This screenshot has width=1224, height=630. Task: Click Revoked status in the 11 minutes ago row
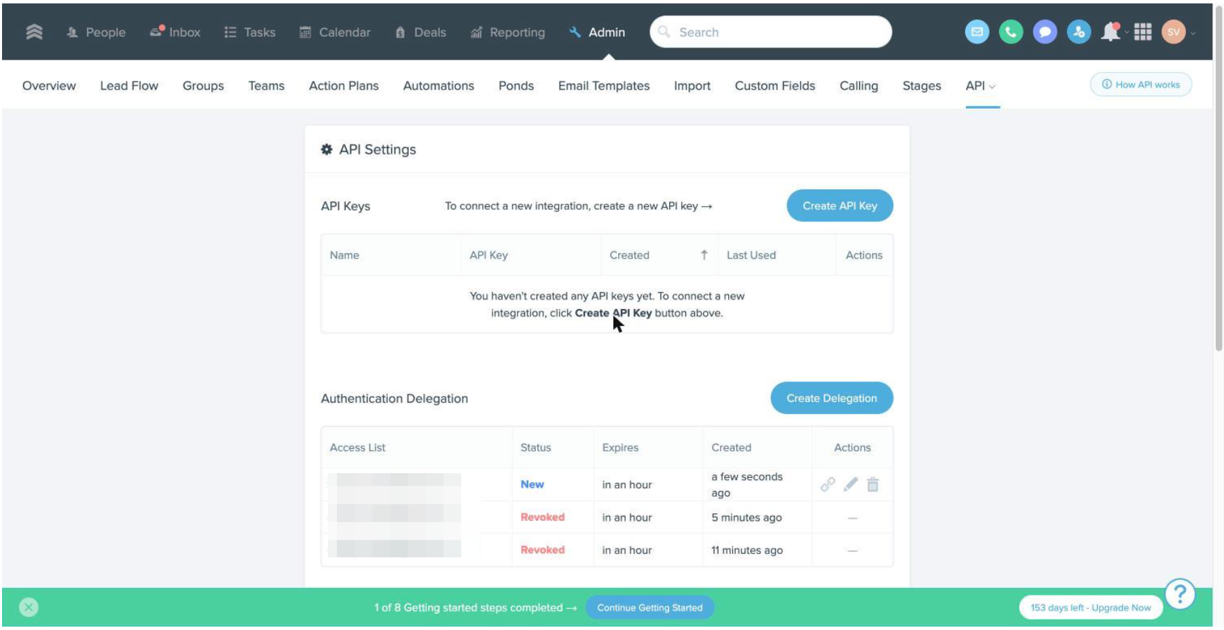(x=543, y=550)
